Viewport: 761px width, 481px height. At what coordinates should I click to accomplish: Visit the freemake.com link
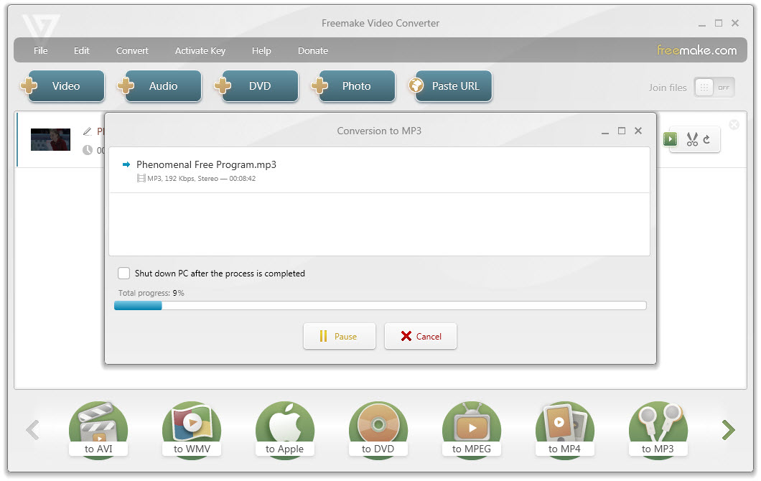pos(696,50)
